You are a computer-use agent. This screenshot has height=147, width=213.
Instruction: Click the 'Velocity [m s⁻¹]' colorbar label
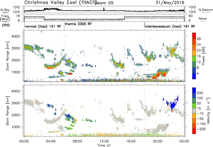tap(208, 111)
